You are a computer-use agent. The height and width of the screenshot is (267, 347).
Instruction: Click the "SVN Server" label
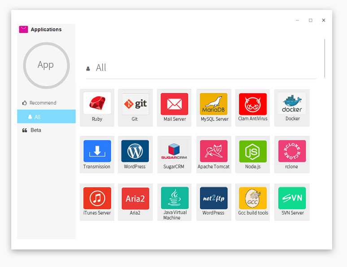click(x=293, y=213)
